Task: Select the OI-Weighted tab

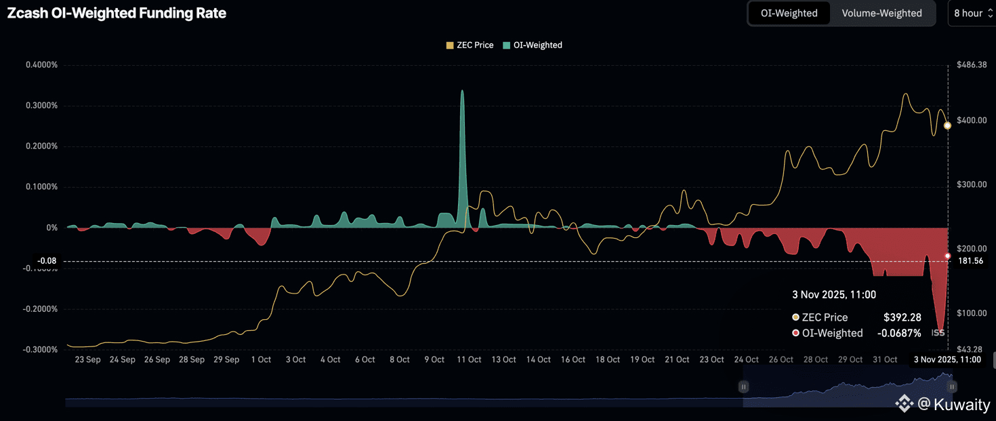Action: [789, 13]
